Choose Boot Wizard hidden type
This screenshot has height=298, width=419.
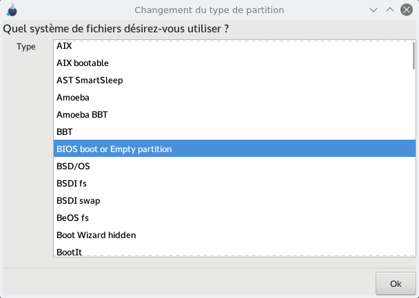[234, 235]
